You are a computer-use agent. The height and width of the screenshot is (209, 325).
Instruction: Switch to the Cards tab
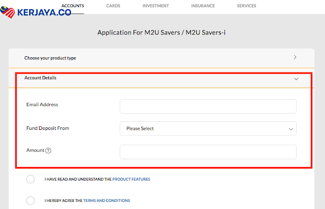click(113, 6)
